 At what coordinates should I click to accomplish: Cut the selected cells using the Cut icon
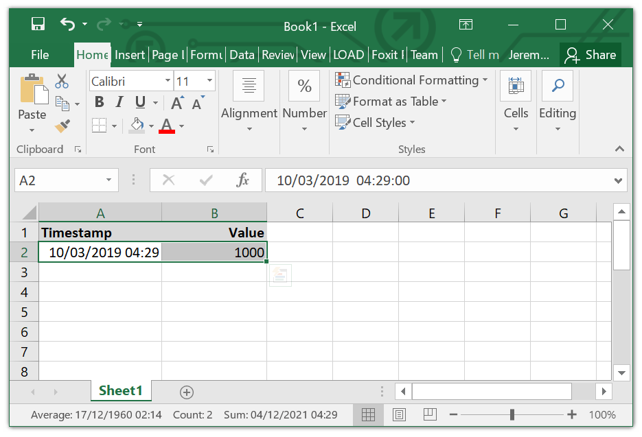(x=61, y=80)
